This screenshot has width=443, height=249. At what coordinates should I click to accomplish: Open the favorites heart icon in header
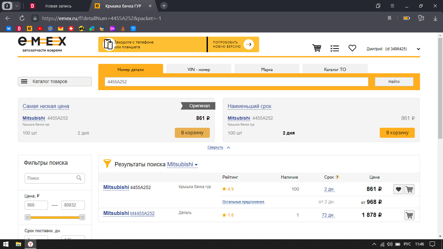tap(352, 48)
